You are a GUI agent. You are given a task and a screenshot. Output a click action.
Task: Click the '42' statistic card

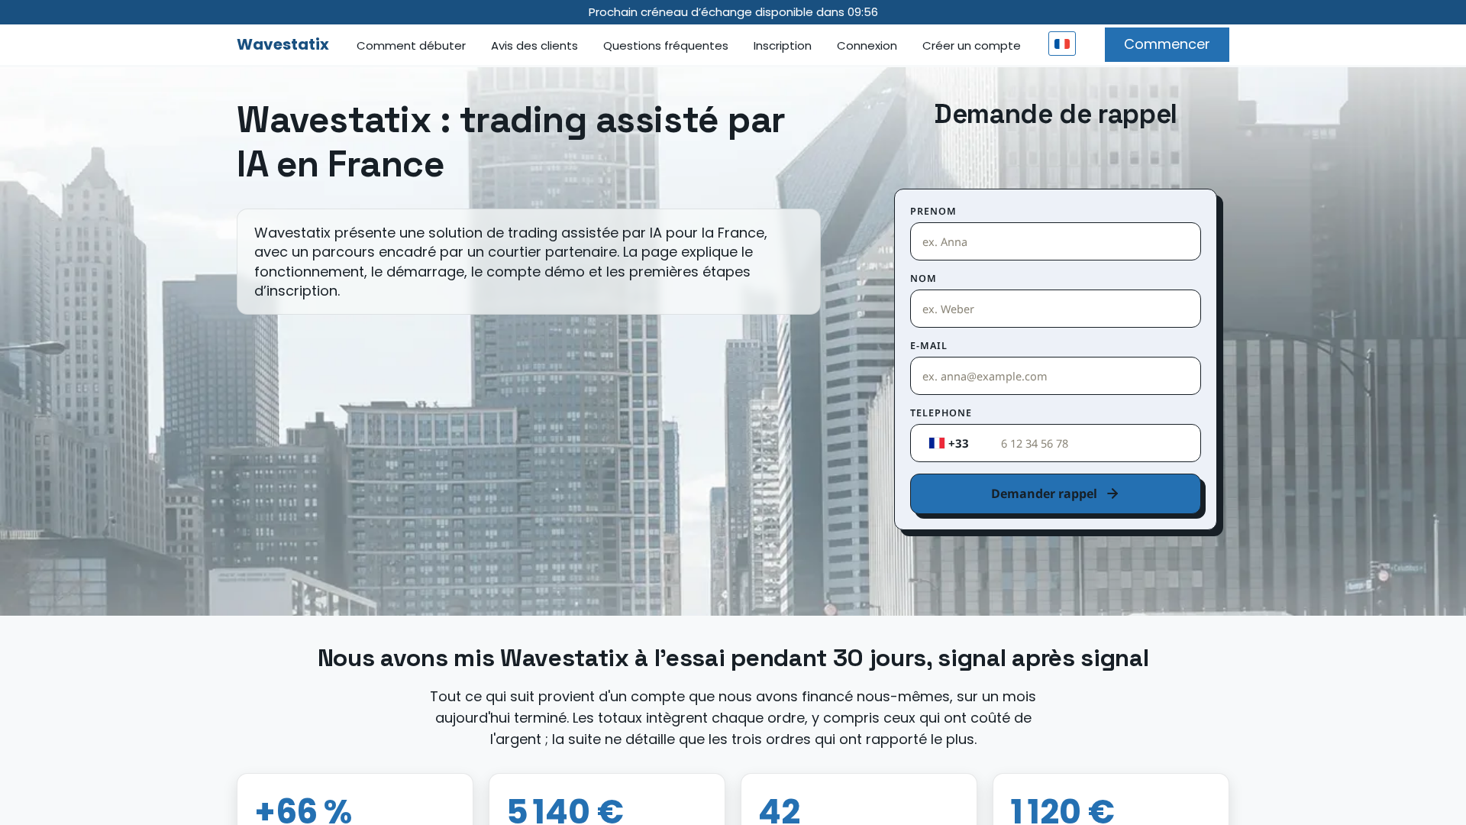(859, 800)
